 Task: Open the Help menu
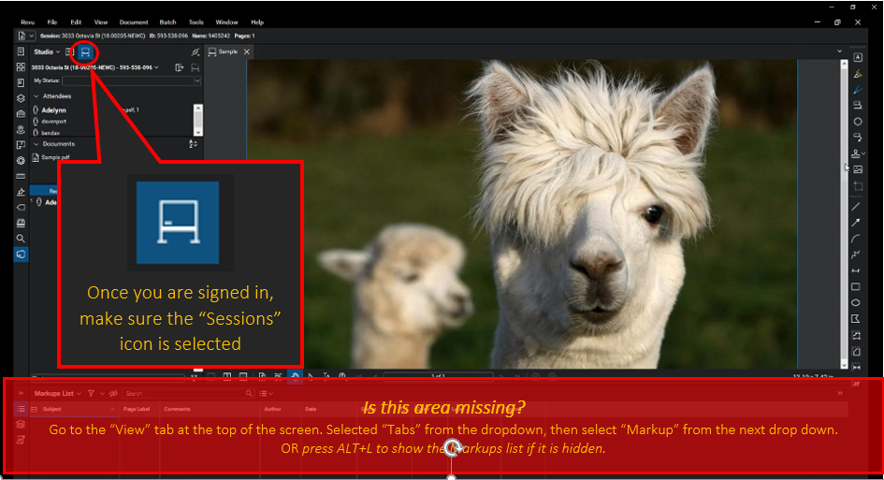[257, 22]
